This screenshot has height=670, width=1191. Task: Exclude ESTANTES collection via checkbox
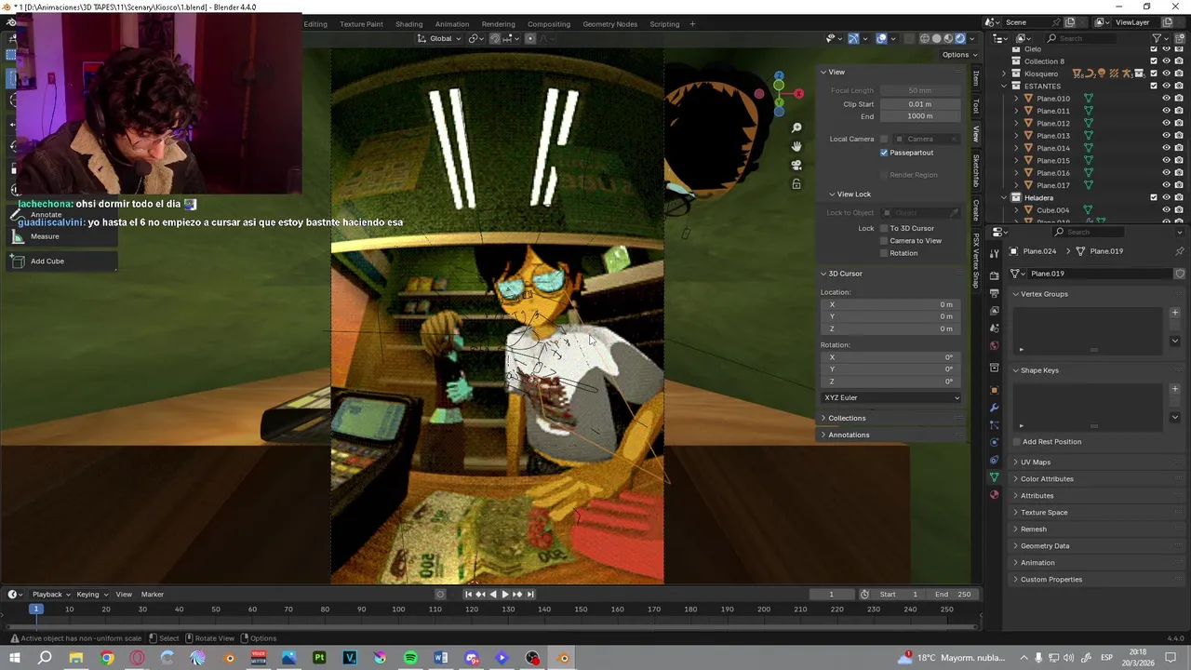tap(1154, 86)
